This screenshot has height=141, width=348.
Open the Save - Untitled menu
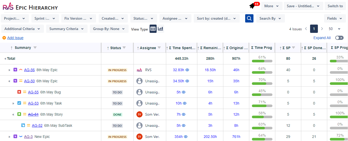coord(303,6)
